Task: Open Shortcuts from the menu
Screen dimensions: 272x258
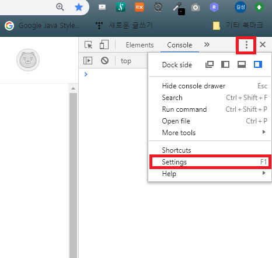Action: pos(210,150)
